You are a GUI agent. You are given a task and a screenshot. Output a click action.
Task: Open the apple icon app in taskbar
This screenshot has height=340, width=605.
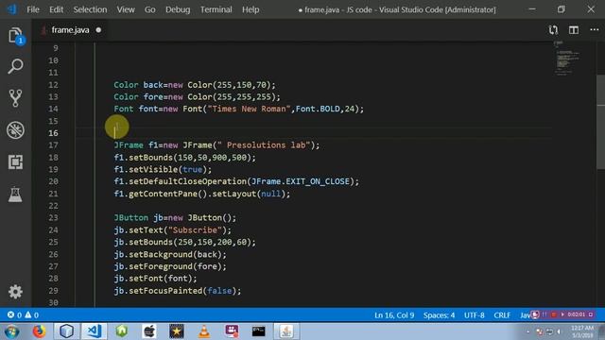(x=149, y=331)
